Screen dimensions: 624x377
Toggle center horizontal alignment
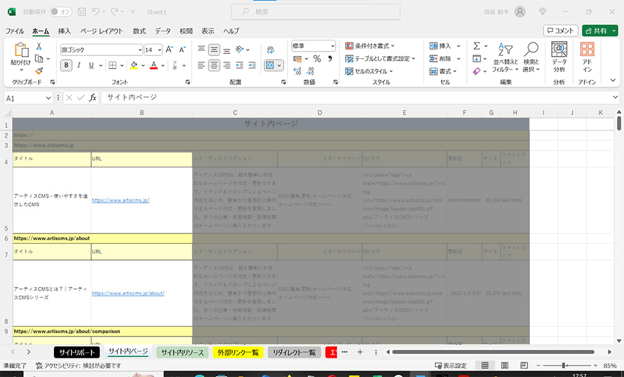214,65
